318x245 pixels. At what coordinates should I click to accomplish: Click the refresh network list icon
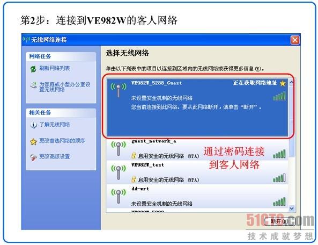pyautogui.click(x=33, y=69)
